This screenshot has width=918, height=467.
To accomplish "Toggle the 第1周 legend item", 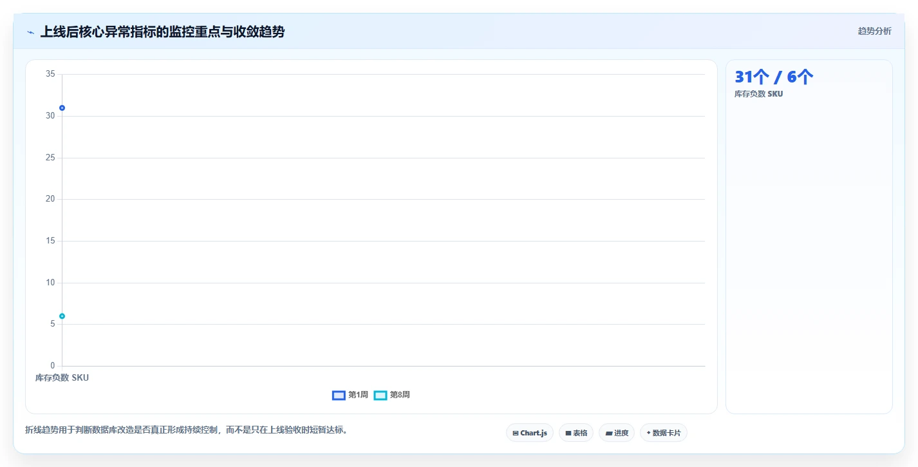I will [x=350, y=395].
